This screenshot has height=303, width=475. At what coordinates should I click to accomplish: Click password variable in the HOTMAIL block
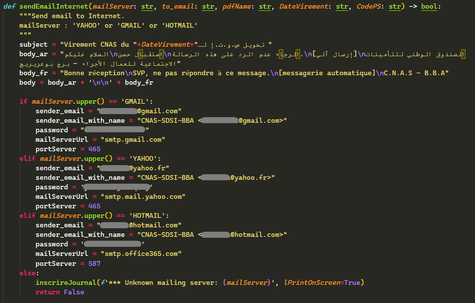52,244
